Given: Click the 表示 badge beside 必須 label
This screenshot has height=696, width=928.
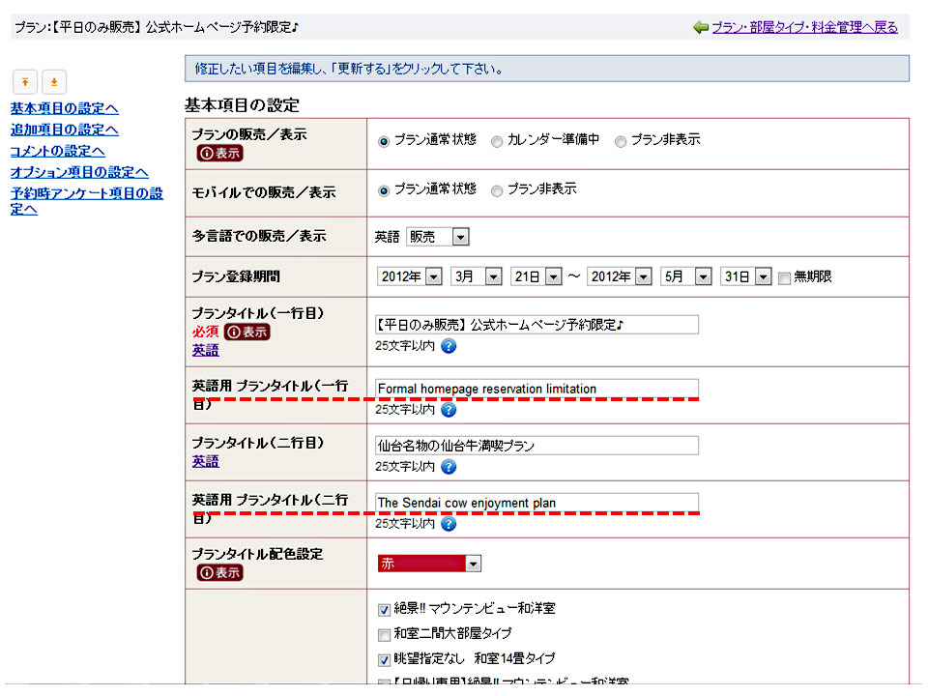Looking at the screenshot, I should (x=246, y=332).
